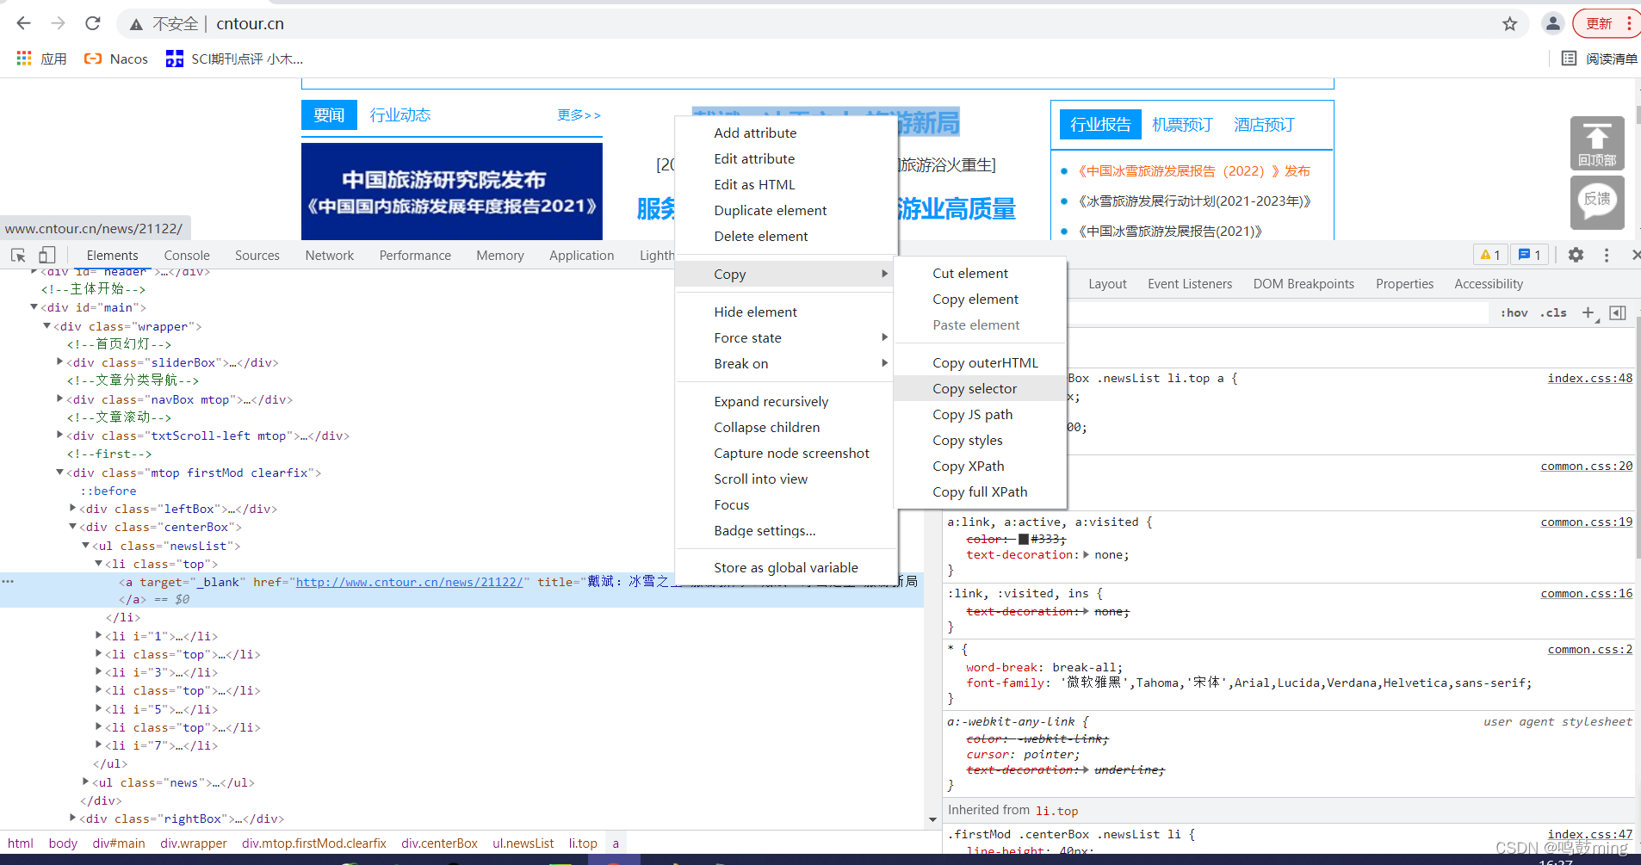
Task: Select the 机票预订 tab
Action: pyautogui.click(x=1182, y=125)
